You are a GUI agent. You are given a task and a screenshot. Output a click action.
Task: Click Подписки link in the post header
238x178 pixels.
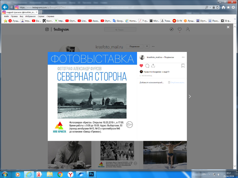click(x=169, y=57)
